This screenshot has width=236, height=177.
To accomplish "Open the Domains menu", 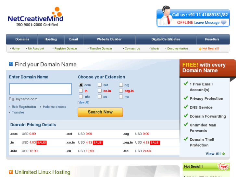I will pos(22,39).
